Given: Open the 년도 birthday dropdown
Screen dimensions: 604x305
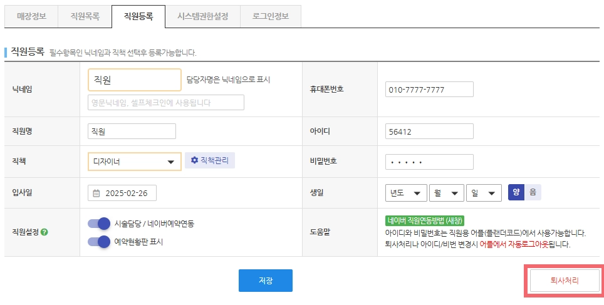Looking at the screenshot, I should click(406, 193).
